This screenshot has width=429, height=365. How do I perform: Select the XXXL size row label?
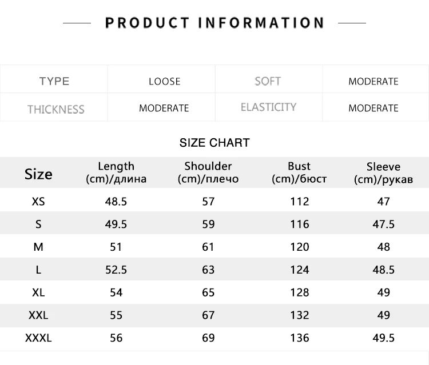tap(38, 338)
